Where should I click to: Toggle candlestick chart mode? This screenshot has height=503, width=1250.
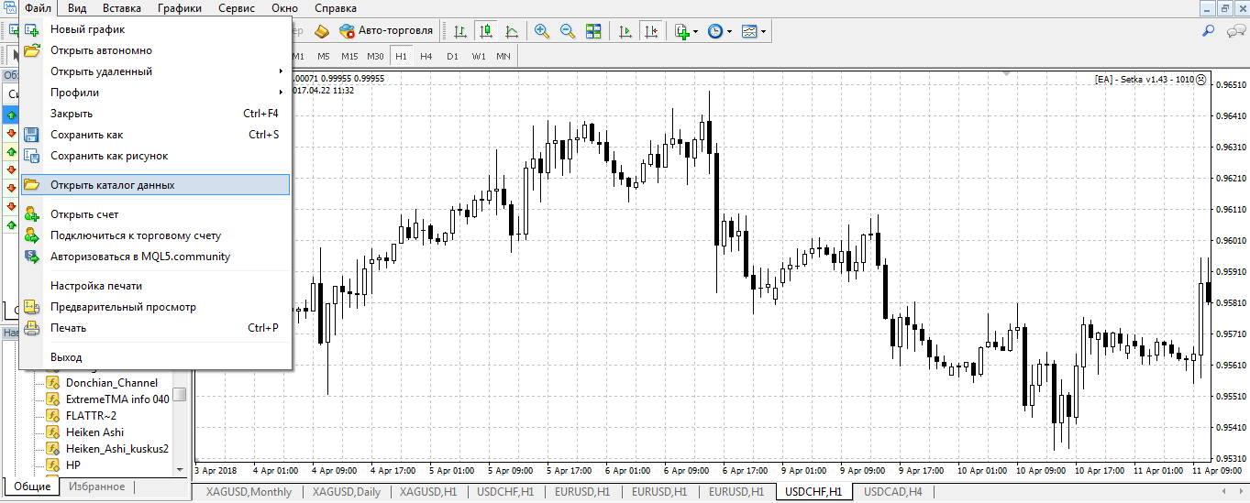[486, 31]
